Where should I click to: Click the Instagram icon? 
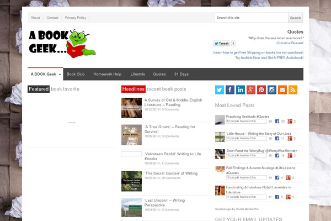coord(272,90)
